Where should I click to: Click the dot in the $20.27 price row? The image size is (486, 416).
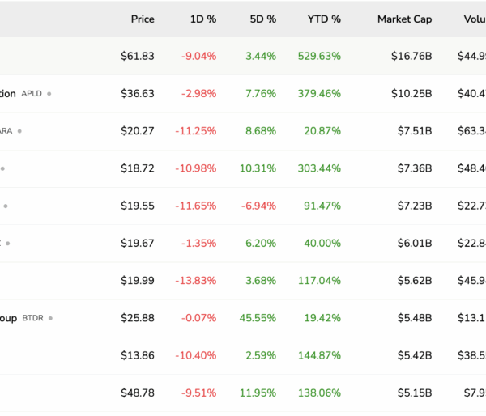(19, 131)
